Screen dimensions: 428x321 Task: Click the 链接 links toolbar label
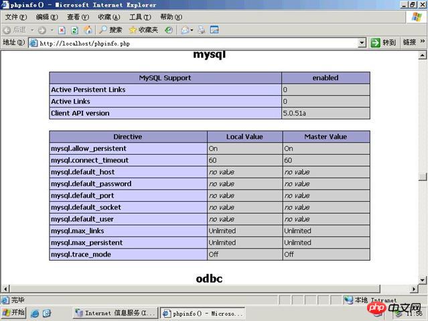click(409, 42)
